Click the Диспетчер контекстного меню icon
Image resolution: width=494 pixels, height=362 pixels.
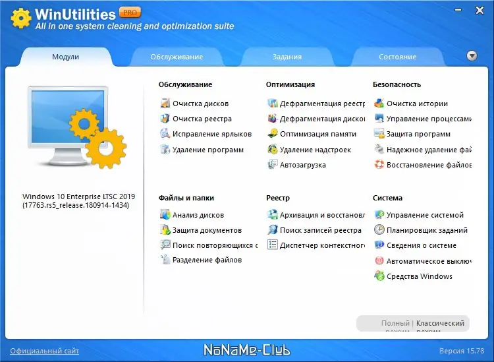(x=272, y=245)
